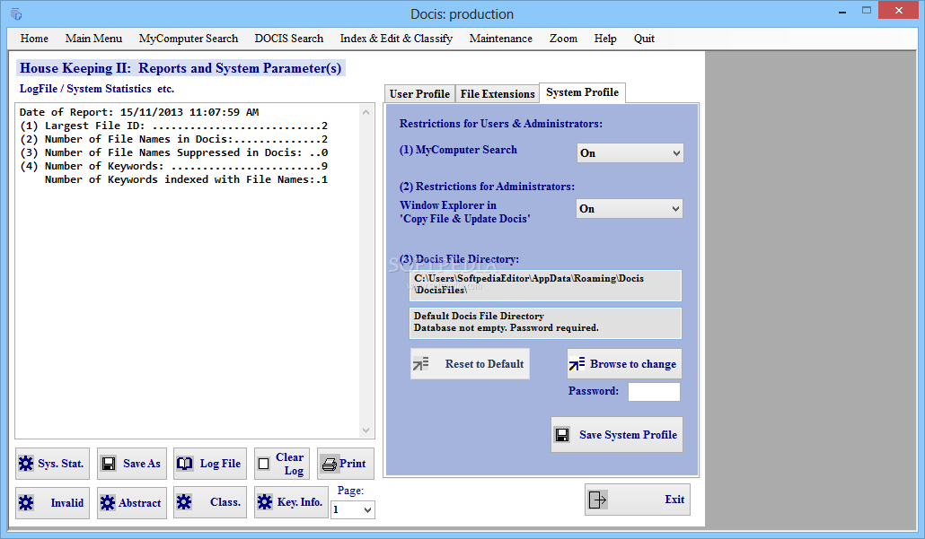Click '(4) Number of Keywords' log line
Image resolution: width=925 pixels, height=539 pixels.
click(173, 166)
